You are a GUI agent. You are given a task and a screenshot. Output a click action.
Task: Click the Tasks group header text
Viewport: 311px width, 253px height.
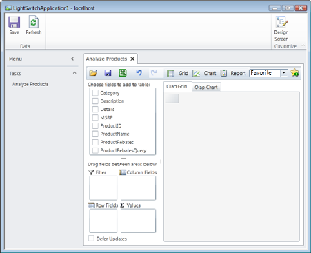coord(15,74)
